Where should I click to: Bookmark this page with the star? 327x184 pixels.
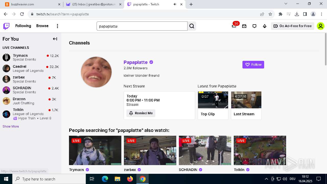tap(270, 14)
